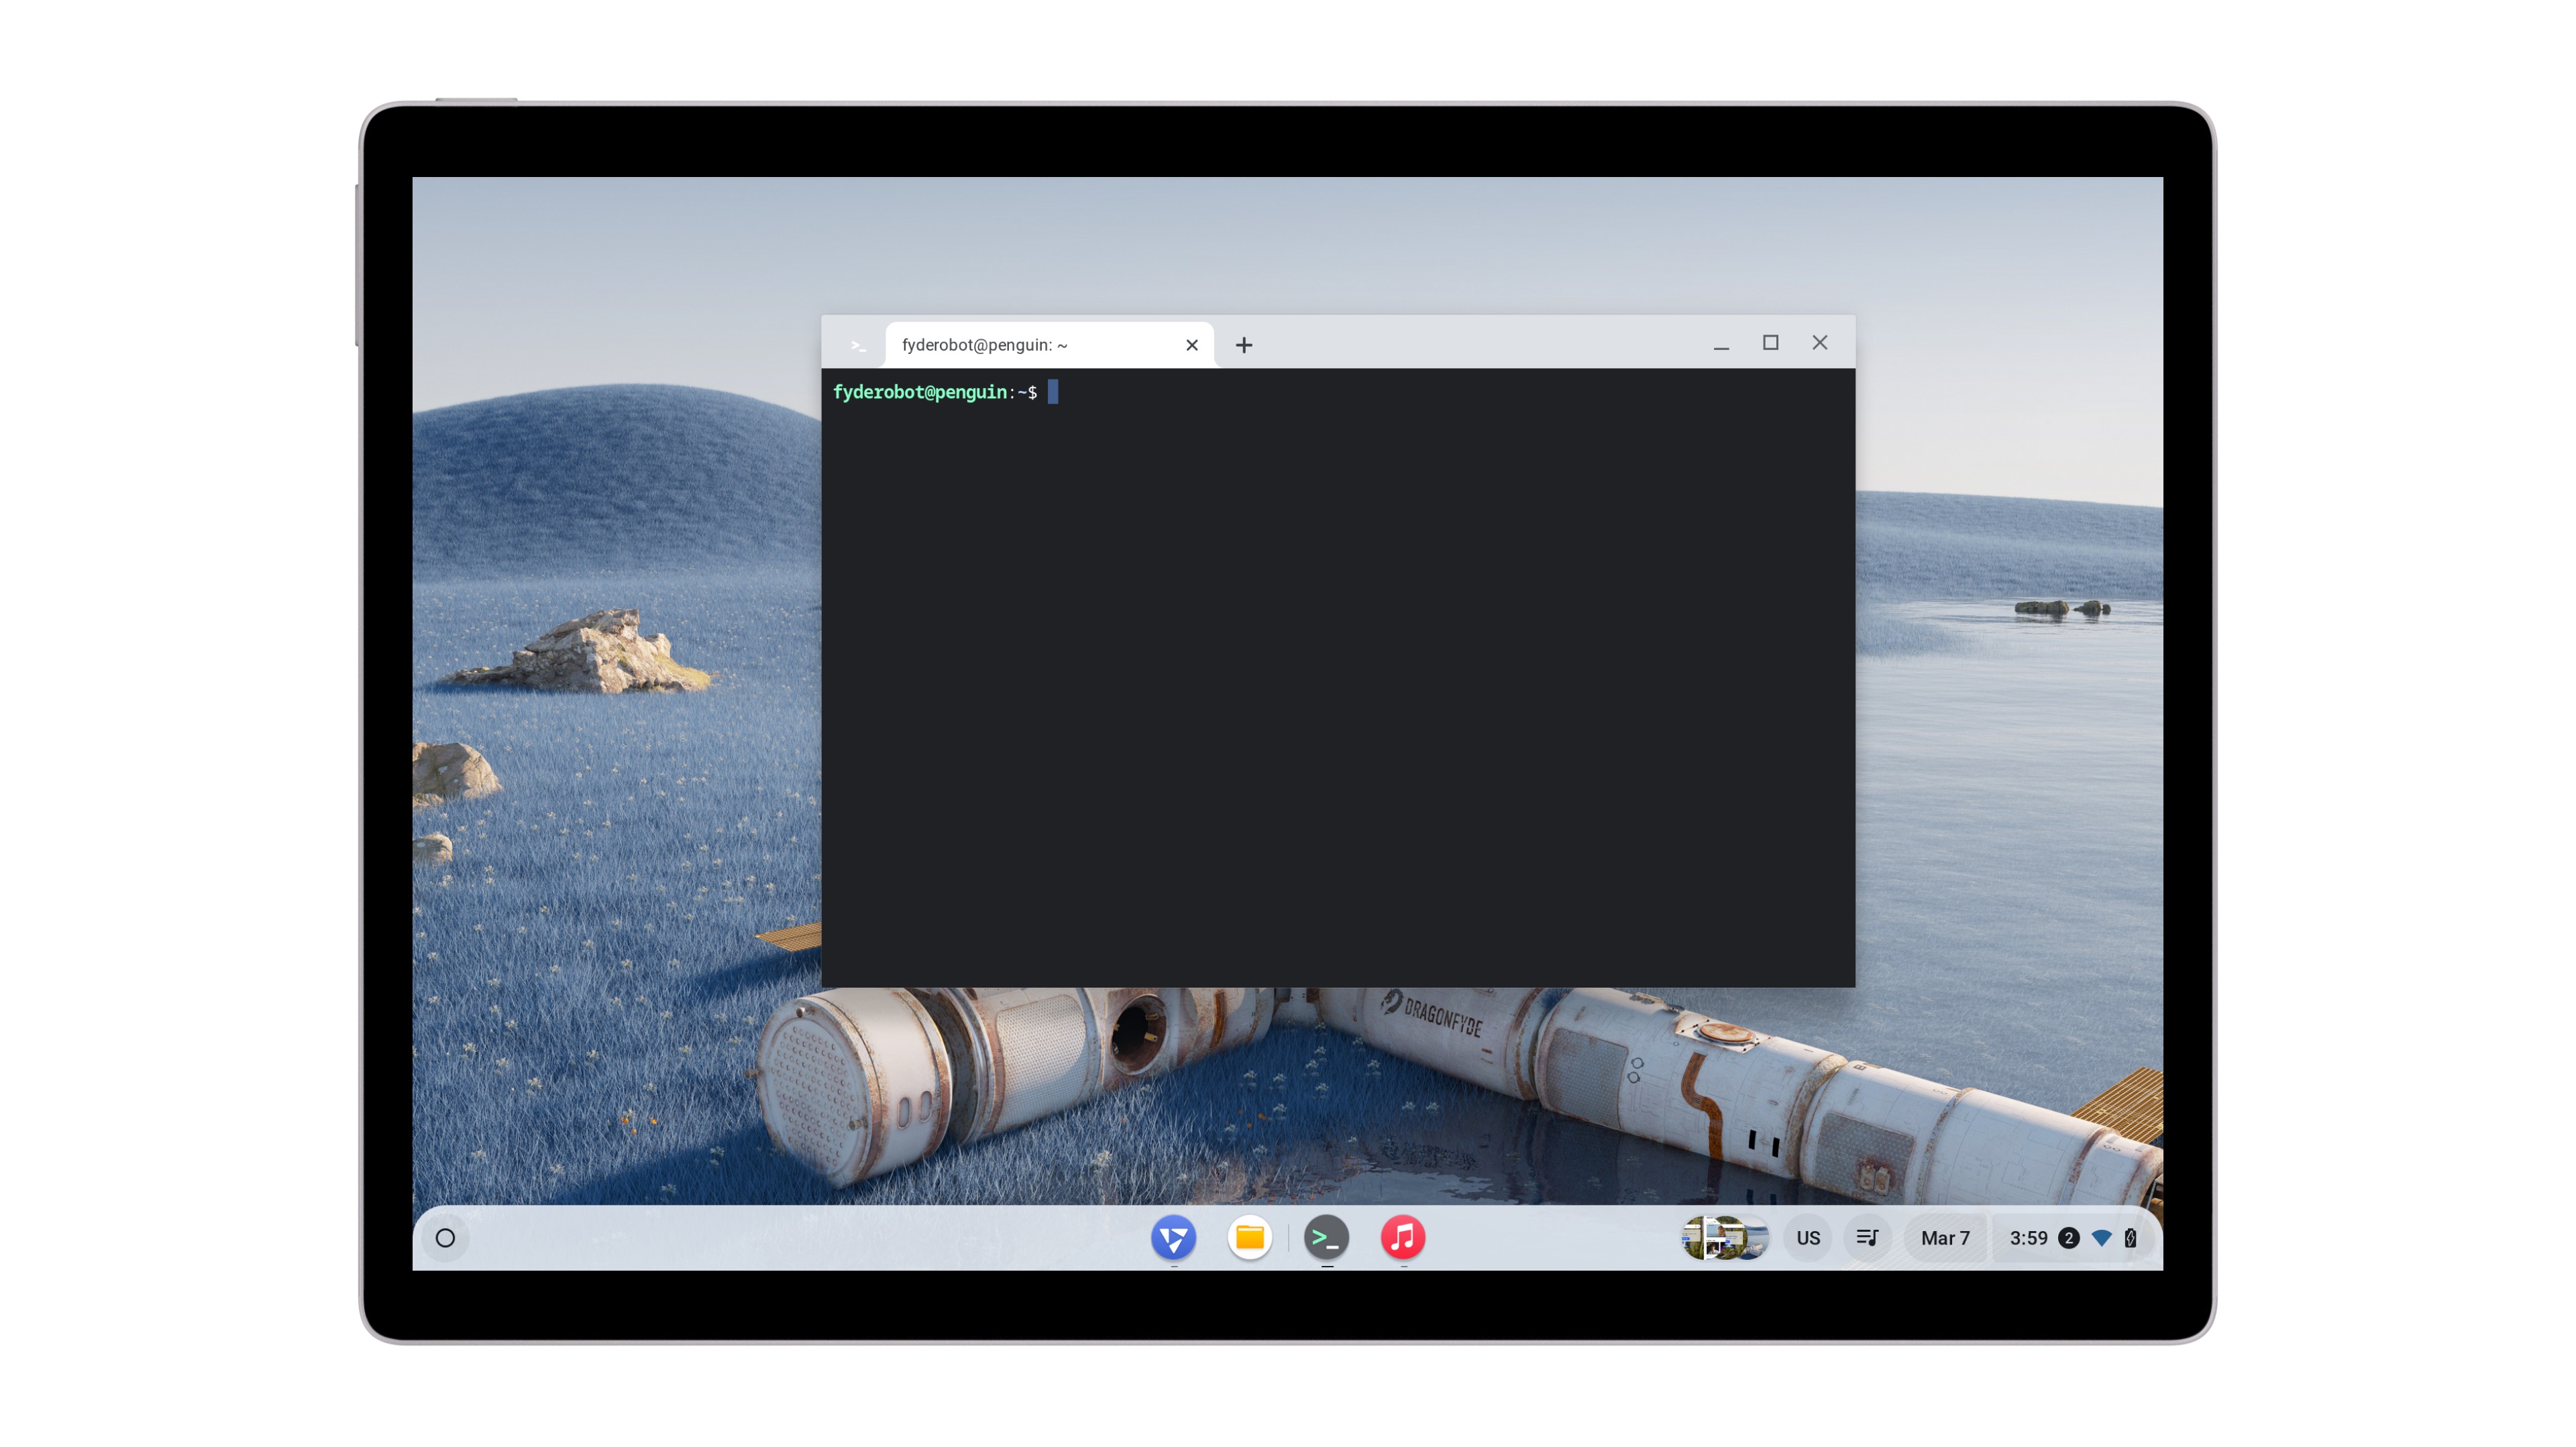Minimize the Terminal window
The image size is (2576, 1447).
pyautogui.click(x=1720, y=345)
